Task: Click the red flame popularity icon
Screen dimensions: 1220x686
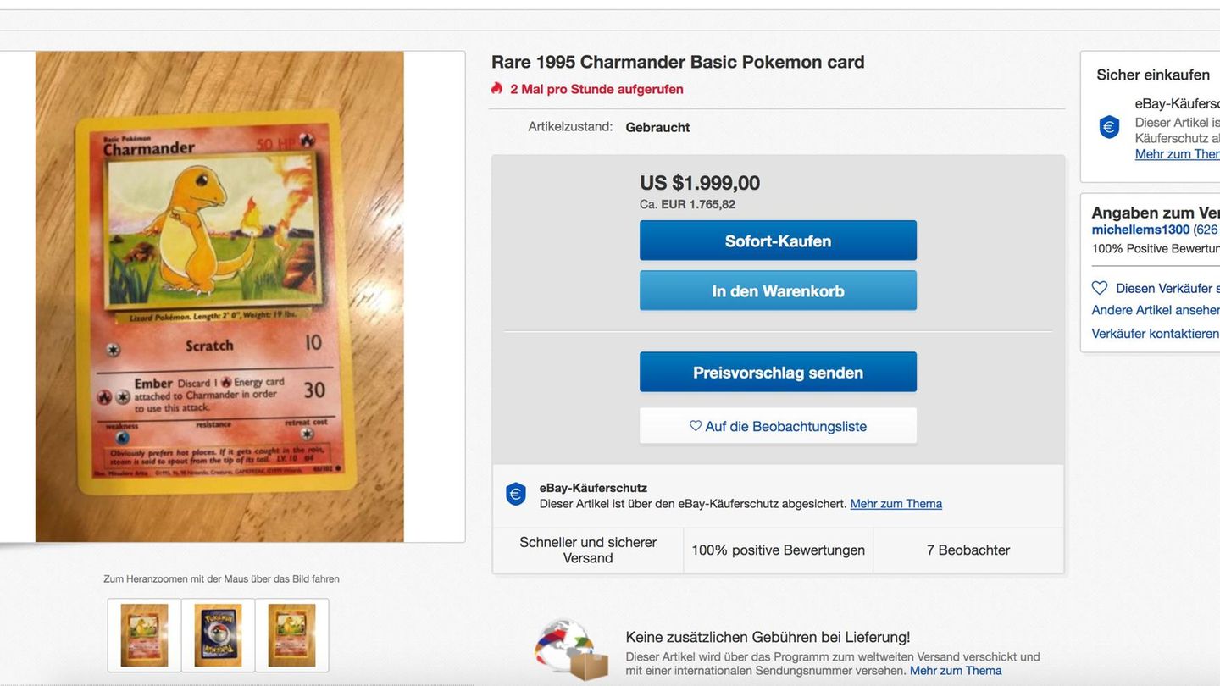Action: pos(497,88)
